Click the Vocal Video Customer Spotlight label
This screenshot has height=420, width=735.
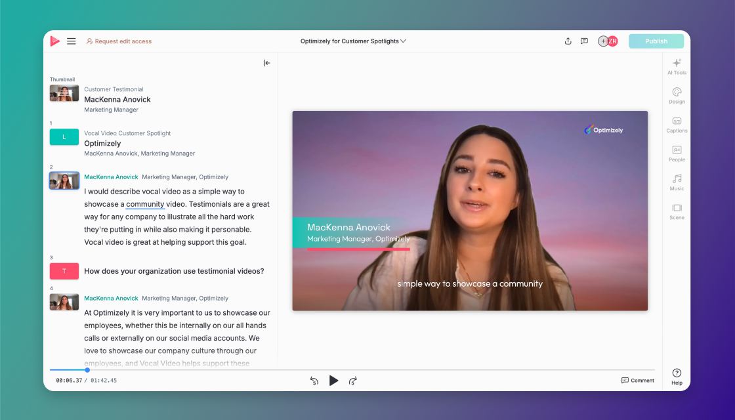127,133
